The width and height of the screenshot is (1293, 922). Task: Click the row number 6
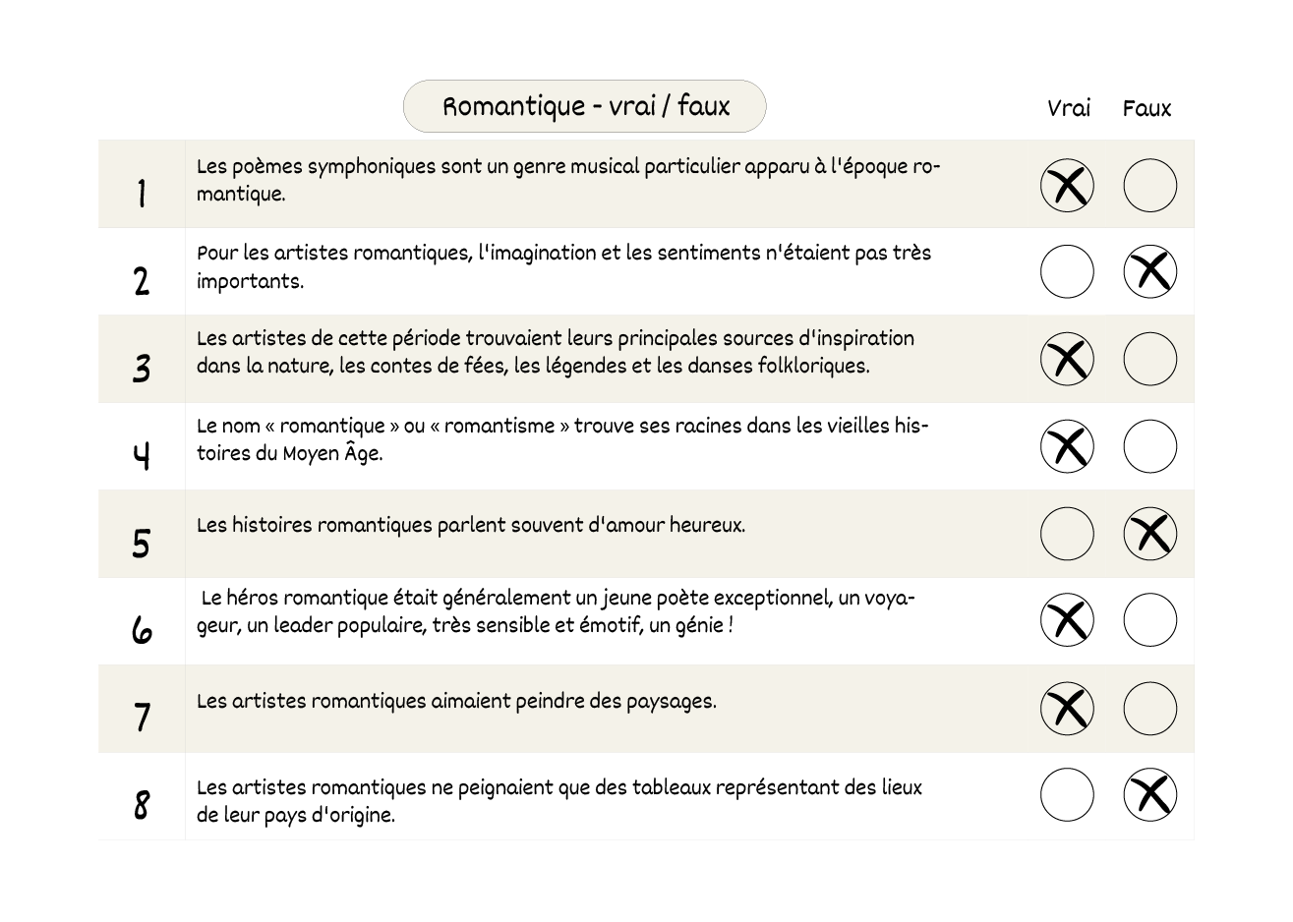[x=142, y=629]
